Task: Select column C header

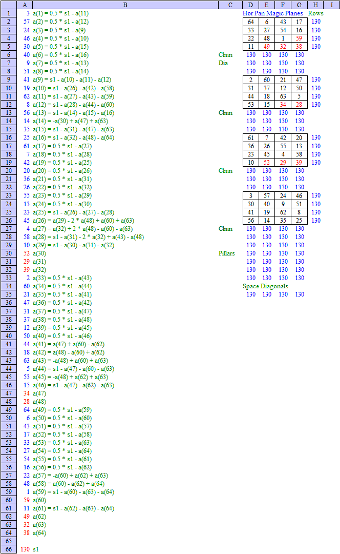Action: click(230, 5)
